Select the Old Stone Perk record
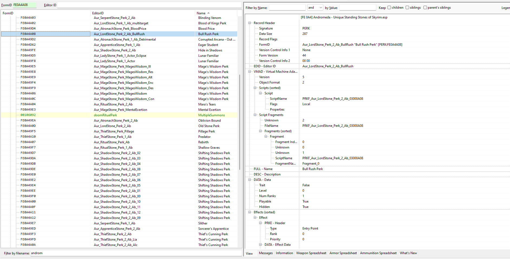510x259 pixels. (119, 126)
